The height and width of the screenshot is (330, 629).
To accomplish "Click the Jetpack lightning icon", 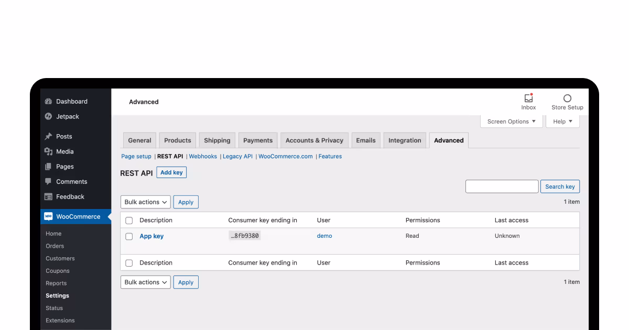I will coord(48,116).
